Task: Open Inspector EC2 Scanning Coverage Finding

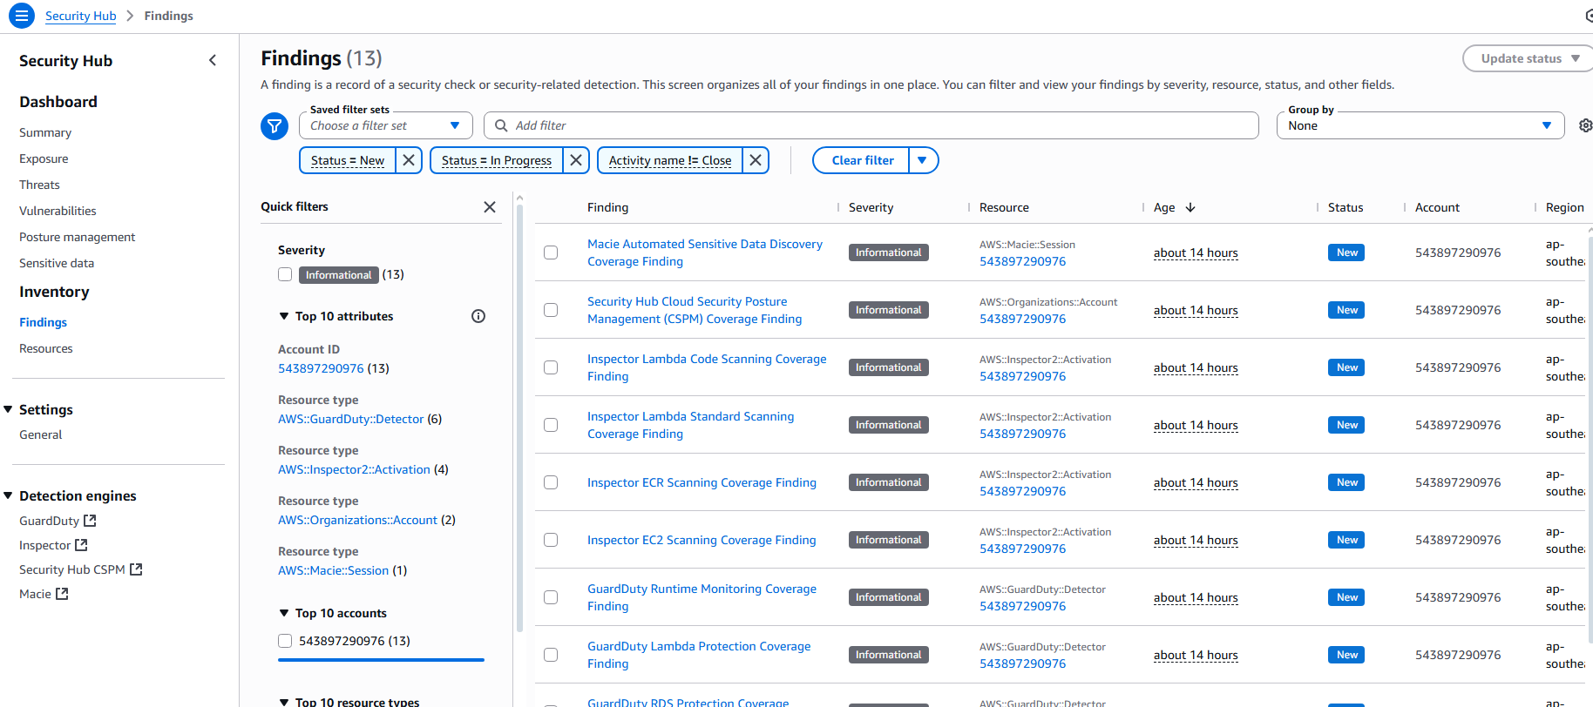Action: (x=702, y=540)
